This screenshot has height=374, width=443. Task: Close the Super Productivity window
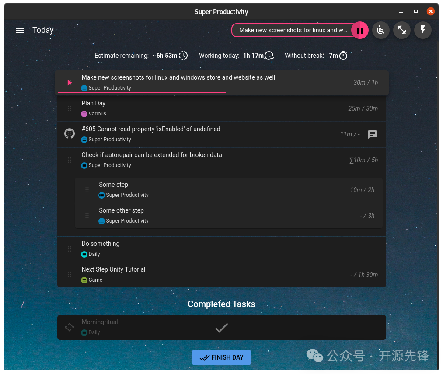(x=431, y=11)
